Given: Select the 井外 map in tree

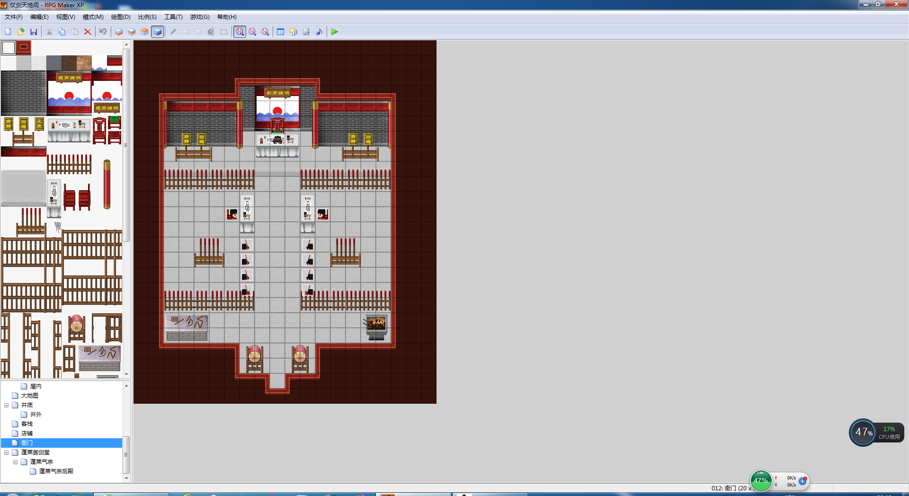Looking at the screenshot, I should pyautogui.click(x=36, y=415).
